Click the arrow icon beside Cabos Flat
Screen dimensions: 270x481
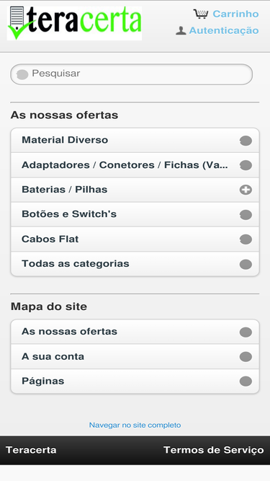(x=246, y=239)
